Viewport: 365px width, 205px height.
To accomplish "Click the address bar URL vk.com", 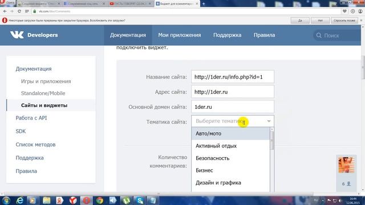I will (x=54, y=11).
